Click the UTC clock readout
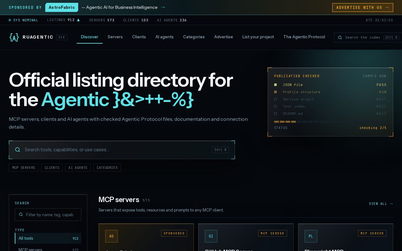Image resolution: width=402 pixels, height=251 pixels. tap(379, 20)
